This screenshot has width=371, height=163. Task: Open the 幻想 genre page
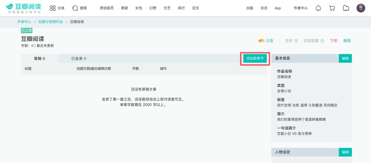tap(153, 8)
